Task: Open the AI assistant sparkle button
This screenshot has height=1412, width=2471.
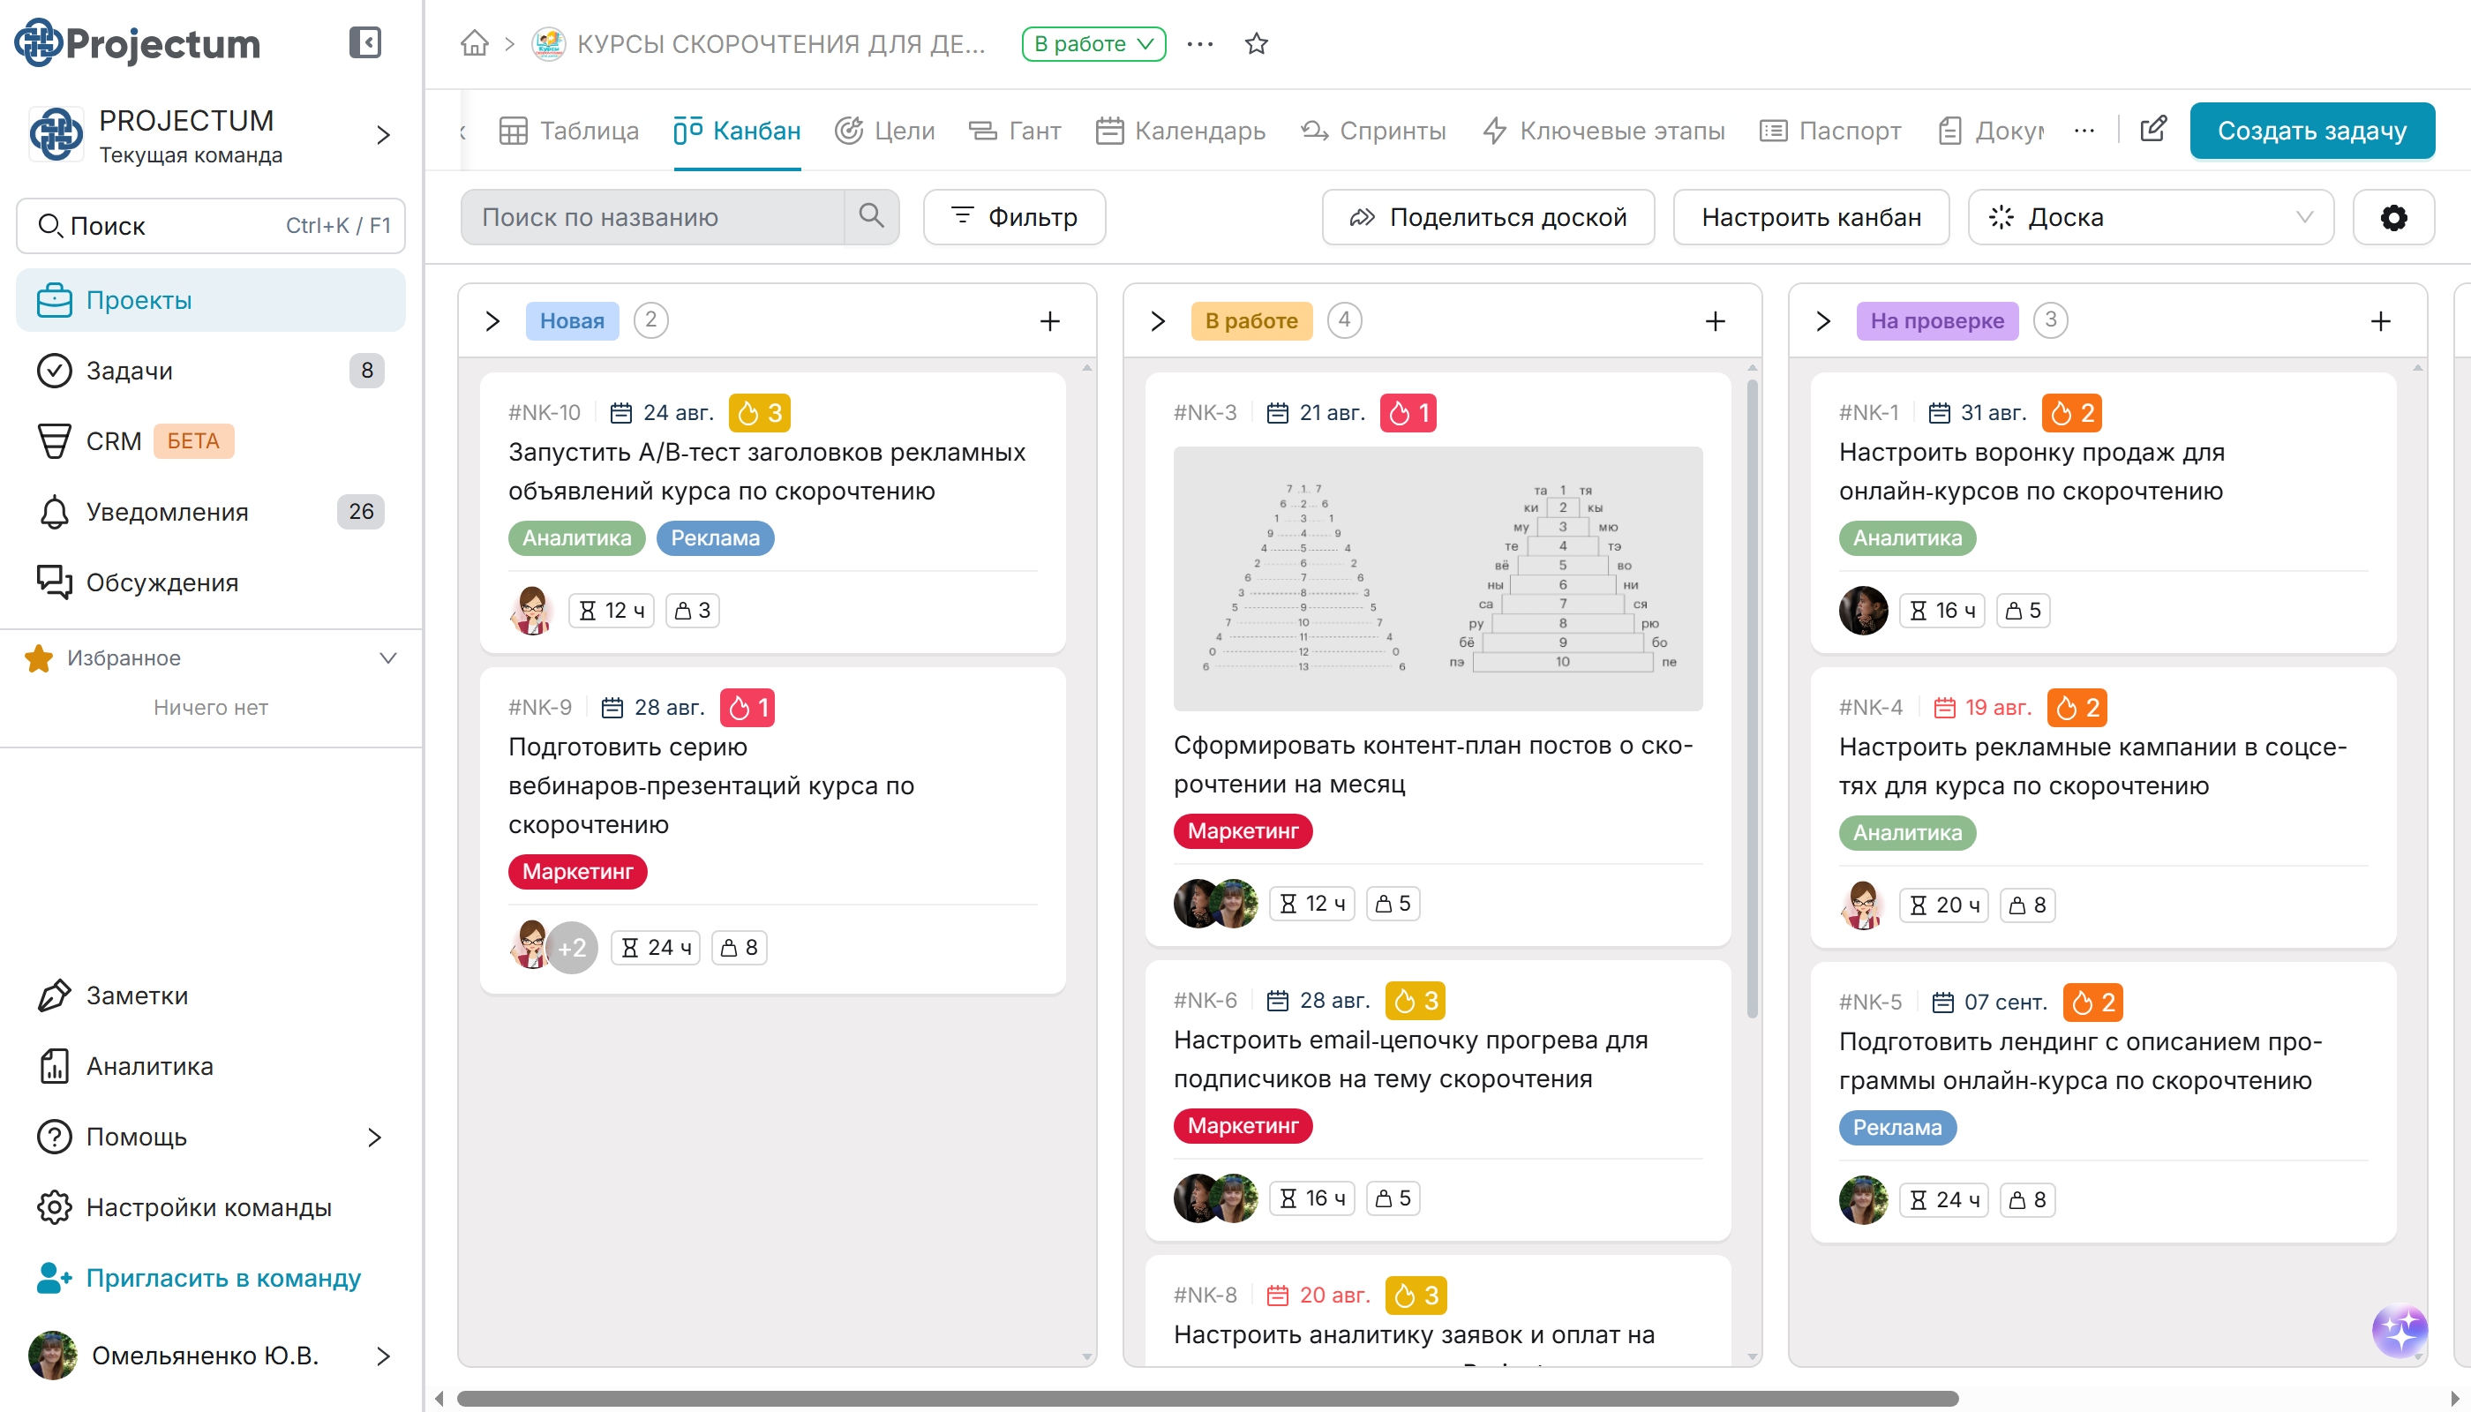Action: 2400,1331
